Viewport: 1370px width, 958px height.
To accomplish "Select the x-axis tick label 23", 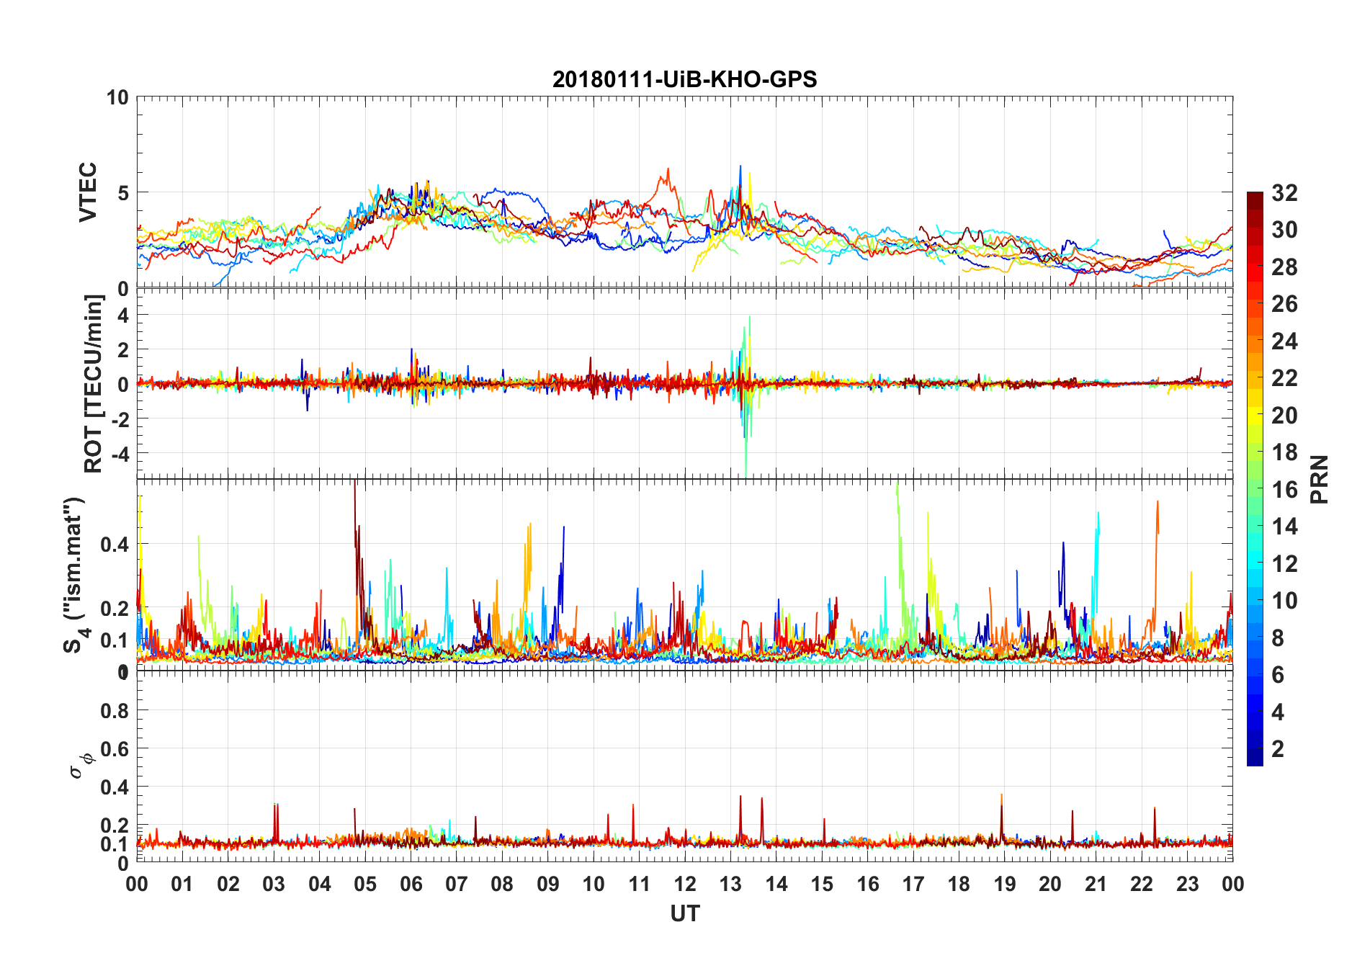I will 1187,884.
